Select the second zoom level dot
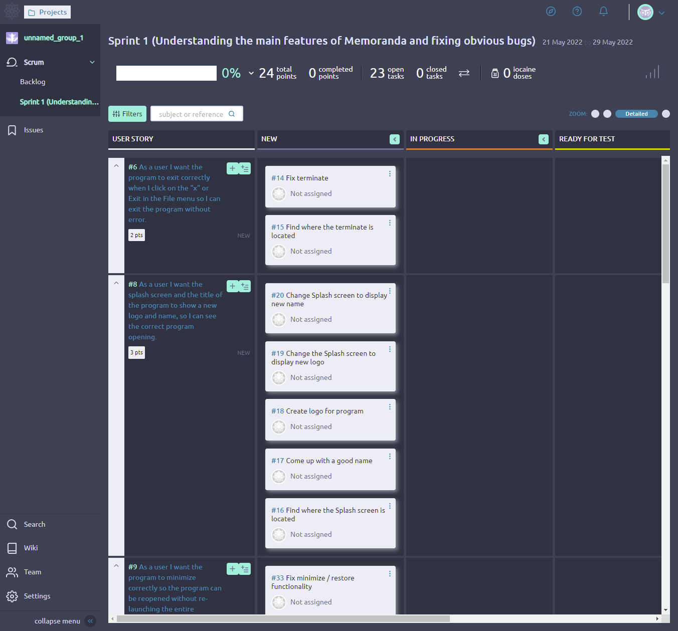This screenshot has width=678, height=631. click(x=607, y=114)
